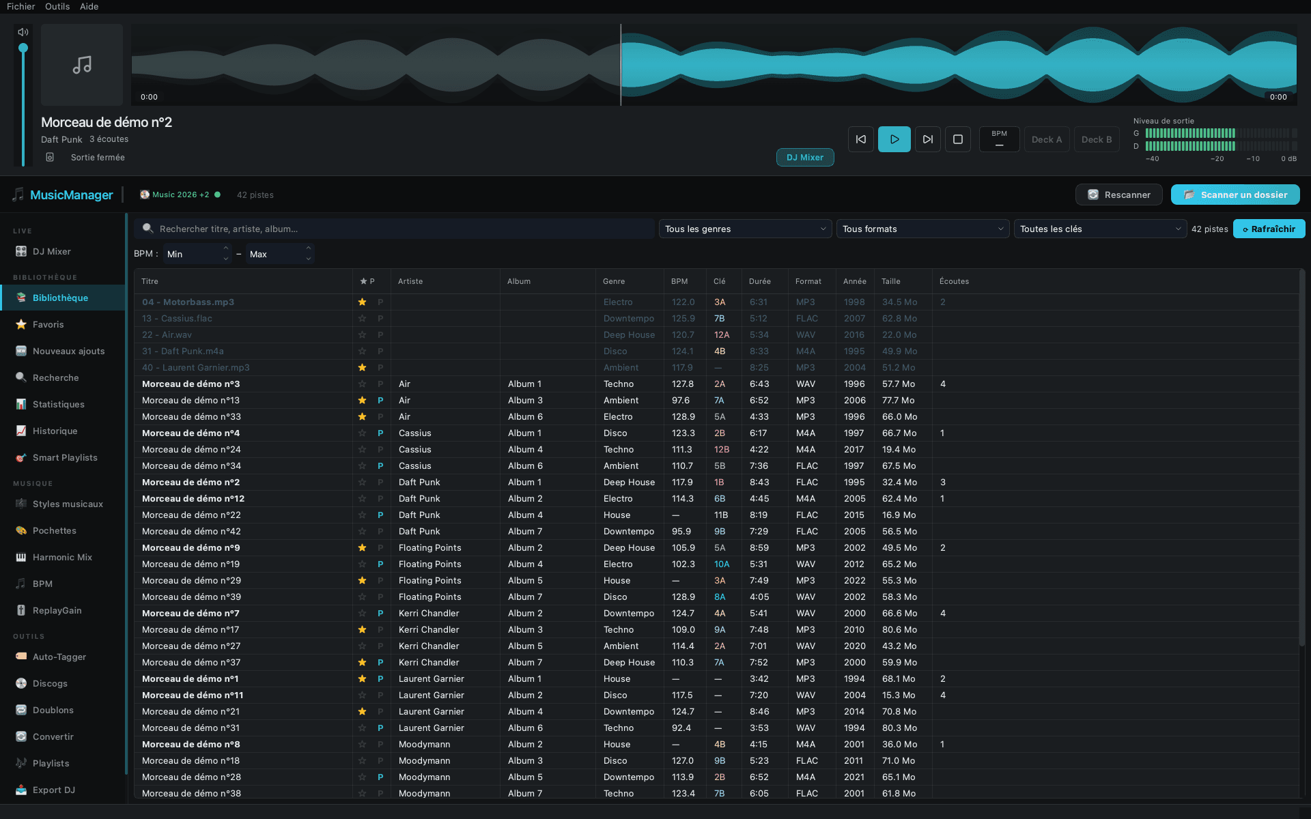Open Convertir in the sidebar
Image resolution: width=1311 pixels, height=819 pixels.
tap(63, 736)
